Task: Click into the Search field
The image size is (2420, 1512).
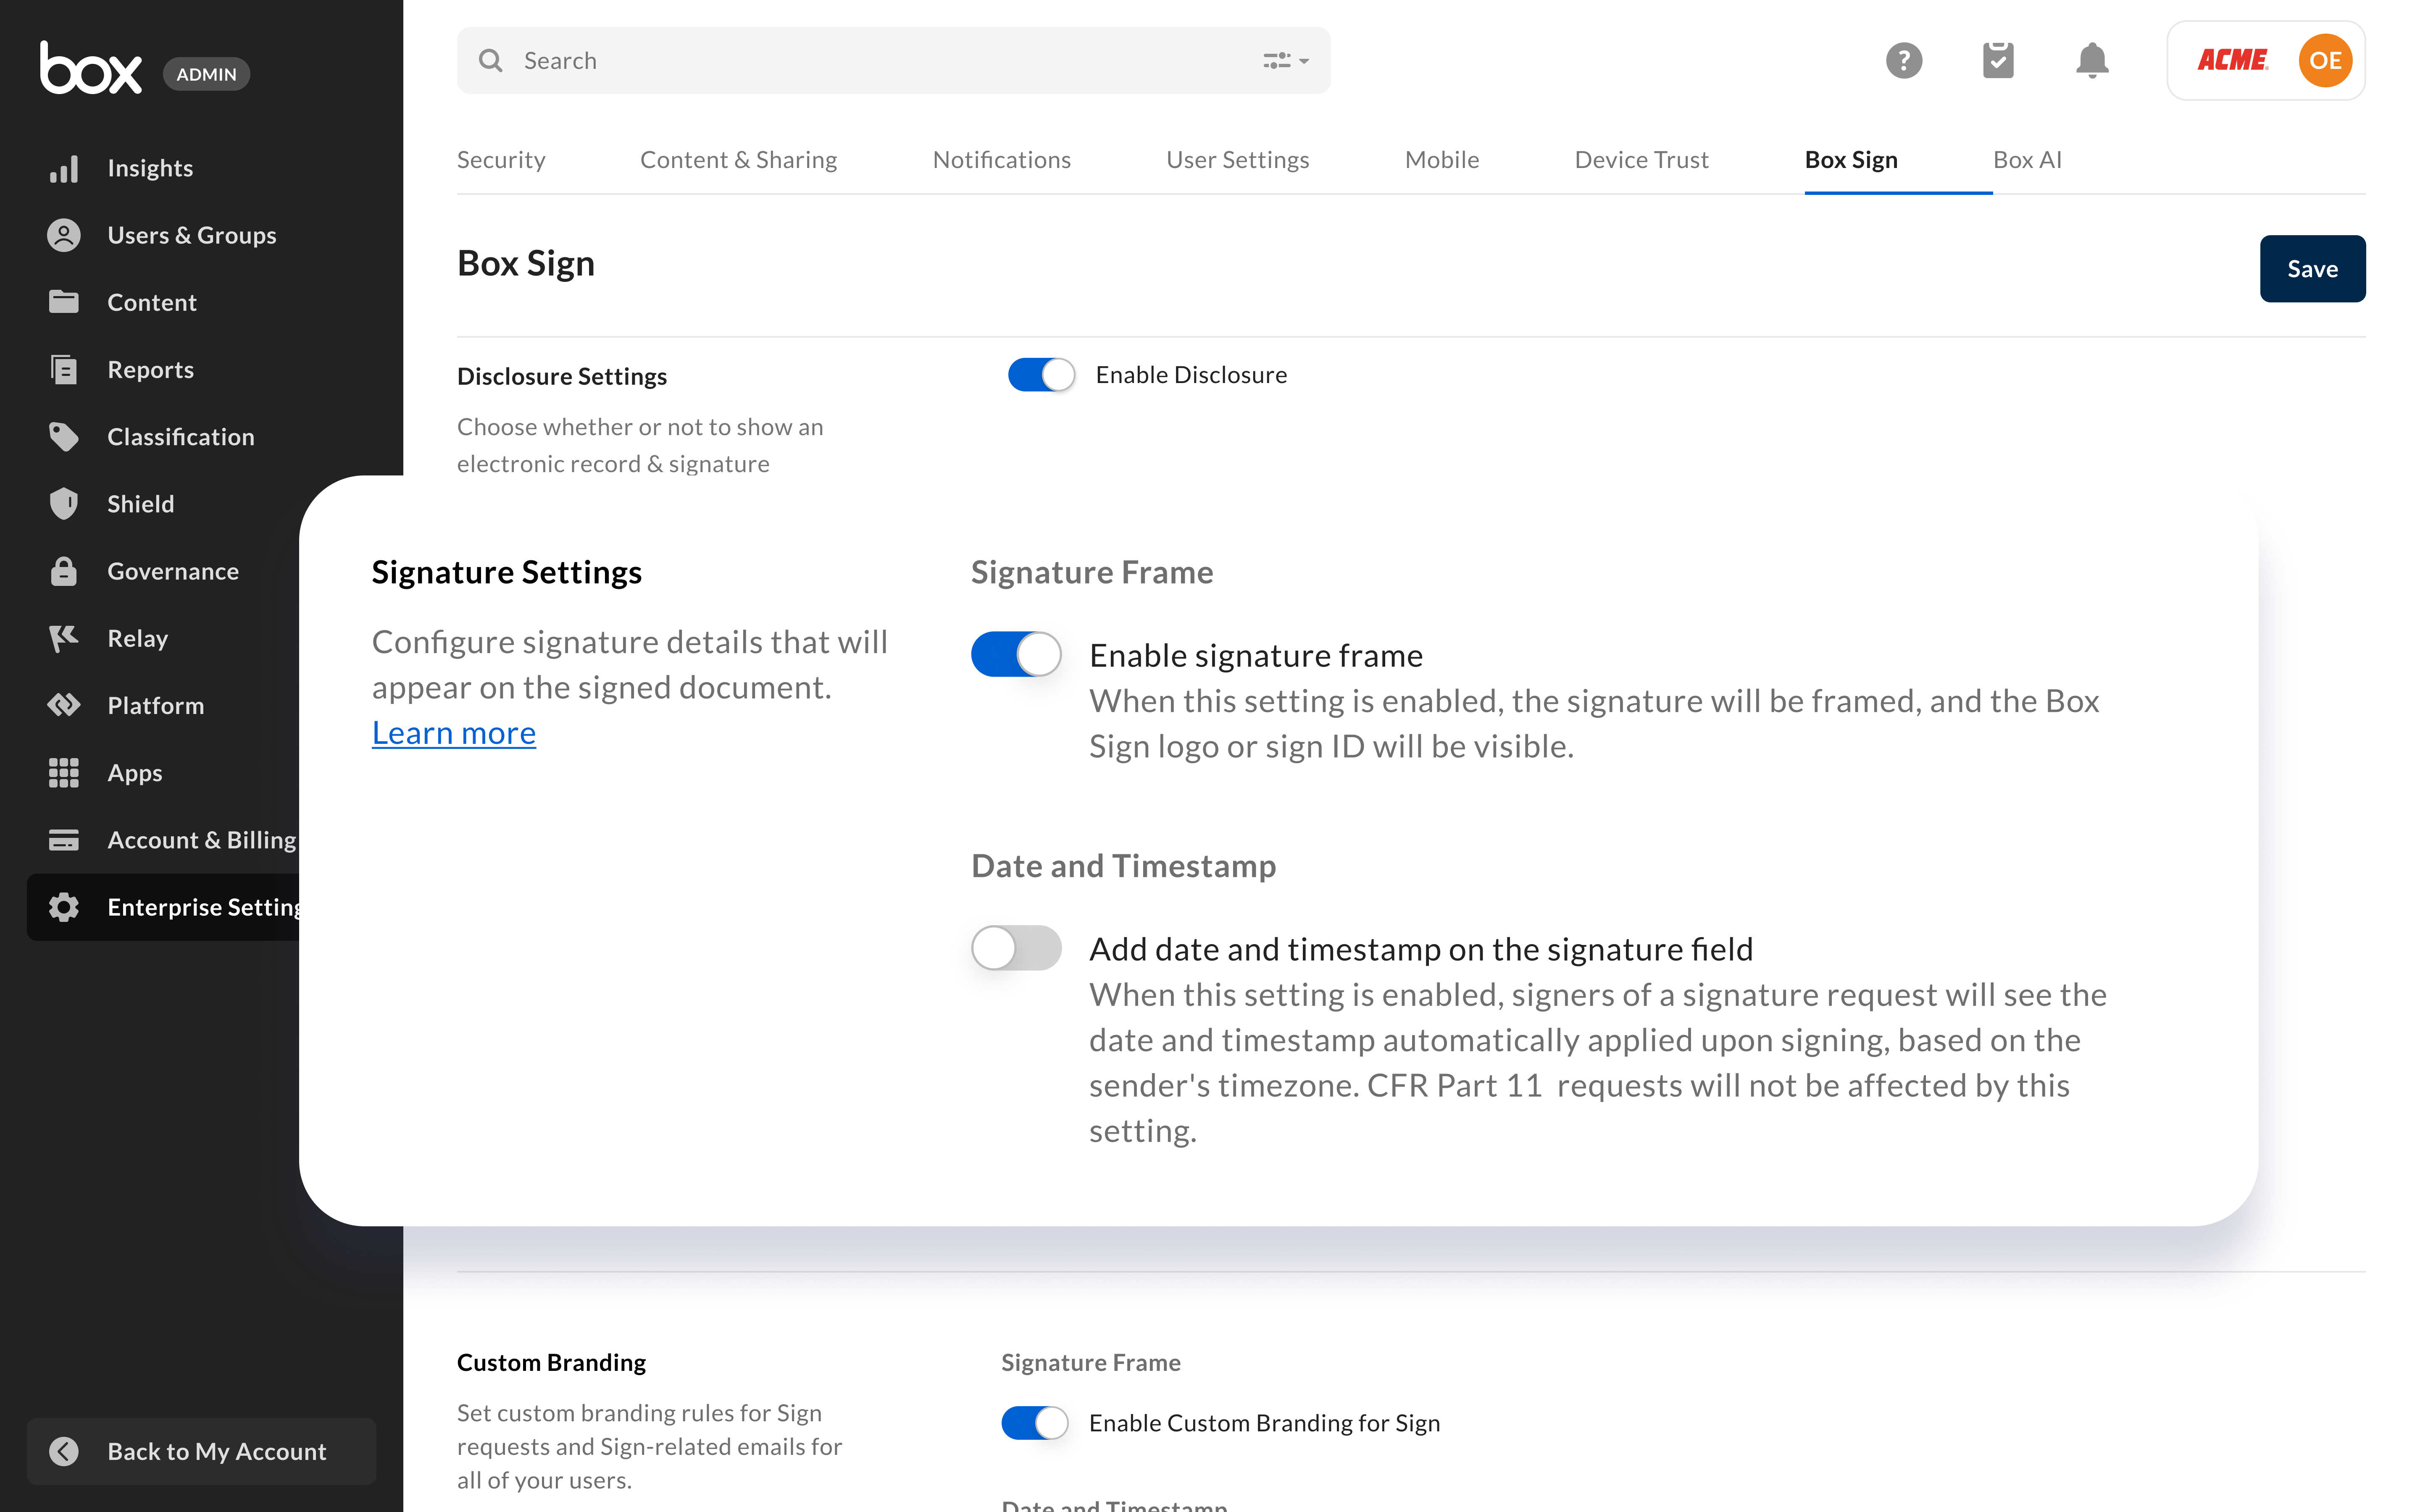Action: [x=860, y=61]
